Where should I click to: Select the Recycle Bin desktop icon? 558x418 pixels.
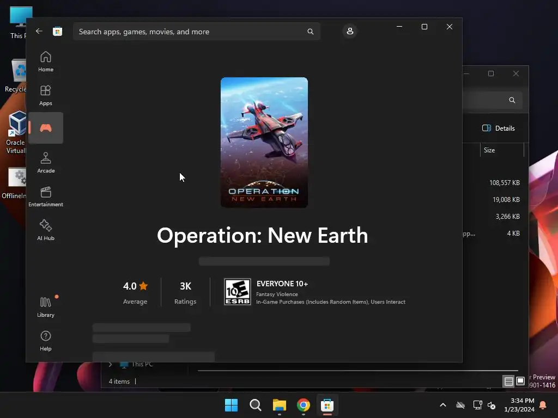coord(16,76)
